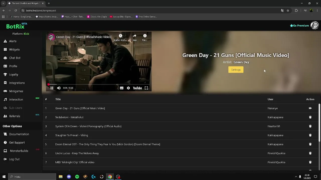Open Classic Hits | Supla bookmark

pyautogui.click(x=97, y=17)
